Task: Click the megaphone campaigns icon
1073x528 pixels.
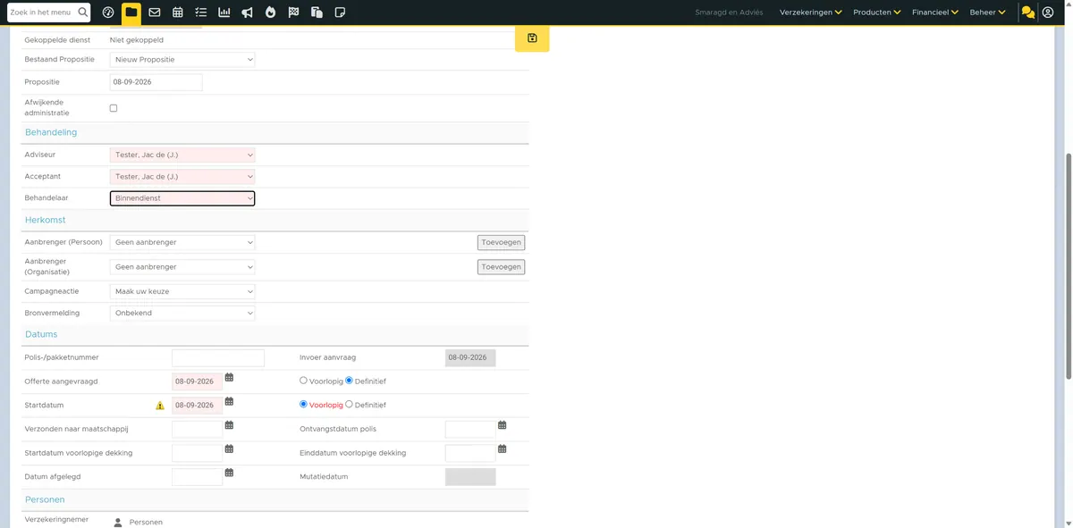Action: point(248,13)
